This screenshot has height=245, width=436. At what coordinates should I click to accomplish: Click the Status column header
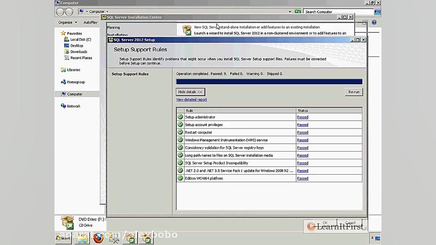(329, 111)
